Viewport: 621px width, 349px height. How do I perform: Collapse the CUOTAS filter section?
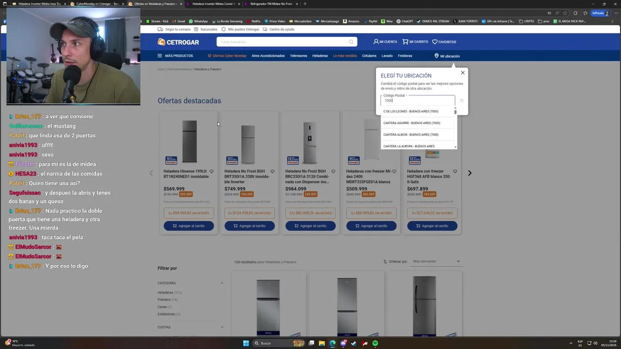tap(222, 327)
